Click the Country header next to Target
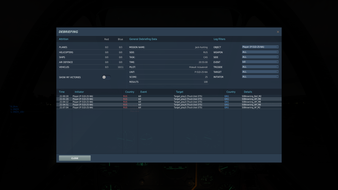 (x=231, y=92)
